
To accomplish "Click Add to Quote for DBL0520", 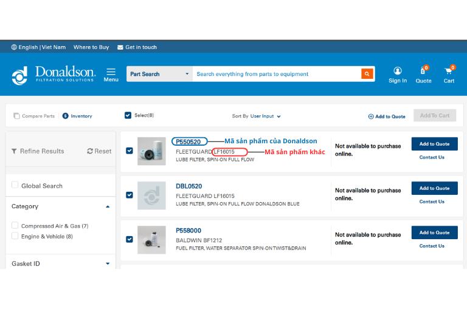I will click(x=434, y=188).
